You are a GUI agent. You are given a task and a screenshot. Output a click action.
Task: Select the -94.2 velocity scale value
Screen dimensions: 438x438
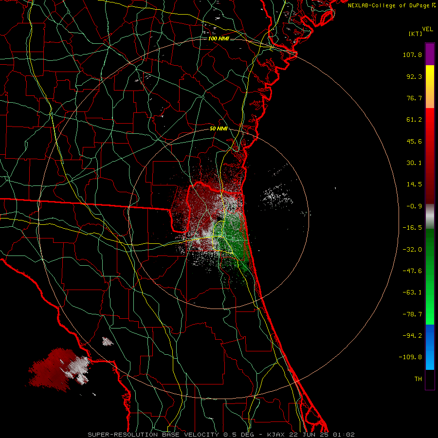412,336
